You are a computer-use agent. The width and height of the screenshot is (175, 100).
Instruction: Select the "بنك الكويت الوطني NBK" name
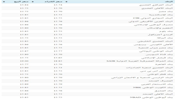point(153,87)
